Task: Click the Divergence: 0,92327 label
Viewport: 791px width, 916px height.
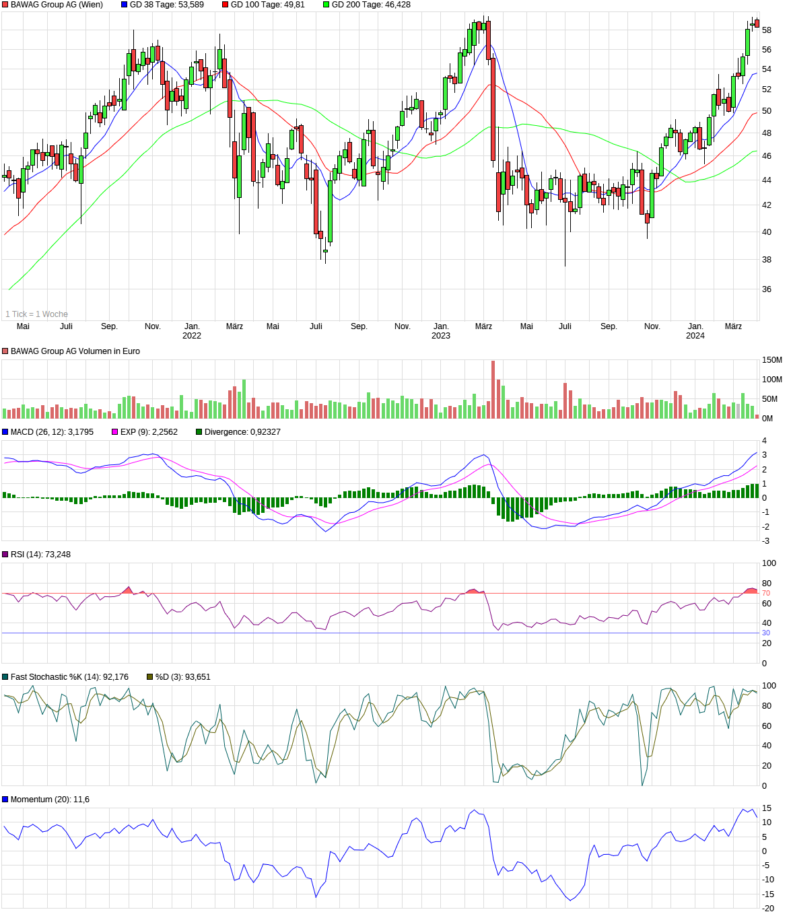Action: pyautogui.click(x=243, y=432)
